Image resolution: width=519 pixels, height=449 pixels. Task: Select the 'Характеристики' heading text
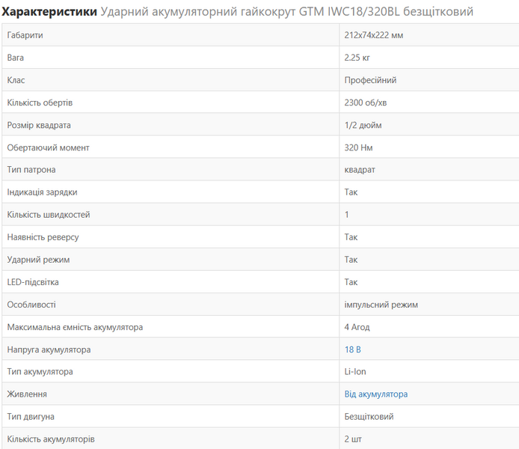click(x=49, y=11)
